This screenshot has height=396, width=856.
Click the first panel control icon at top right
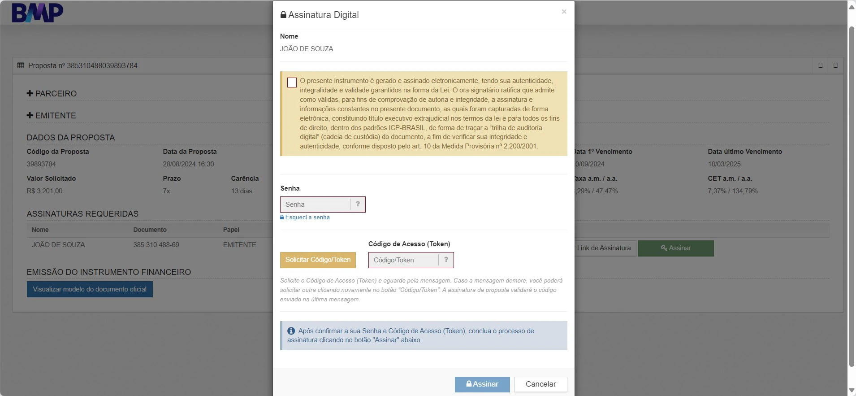(x=821, y=65)
